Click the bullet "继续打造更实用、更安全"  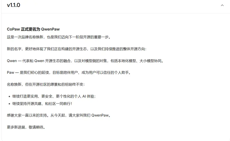tap(54, 96)
